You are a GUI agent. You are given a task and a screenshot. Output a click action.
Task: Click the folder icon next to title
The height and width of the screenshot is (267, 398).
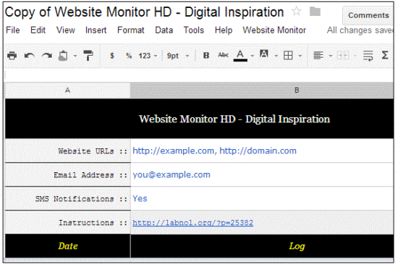tap(315, 12)
